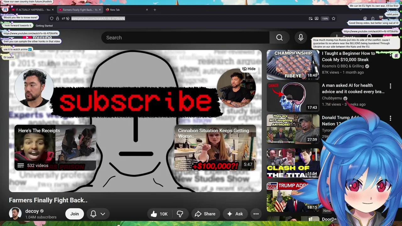Click the autoplay blocked icon in address bar
Image resolution: width=402 pixels, height=226 pixels.
coord(68,19)
